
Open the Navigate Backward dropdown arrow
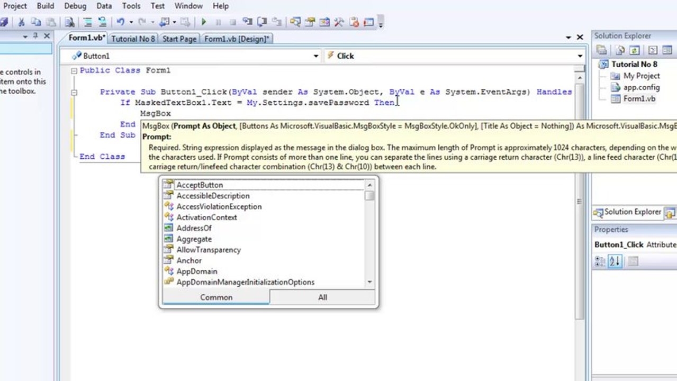coord(174,22)
